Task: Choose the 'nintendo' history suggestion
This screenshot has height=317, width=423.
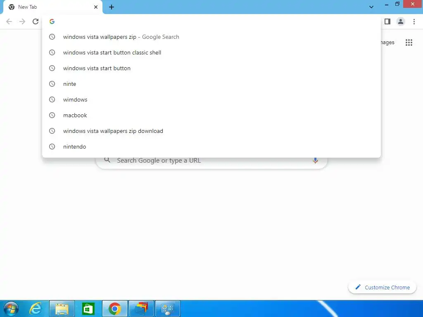Action: pos(211,147)
